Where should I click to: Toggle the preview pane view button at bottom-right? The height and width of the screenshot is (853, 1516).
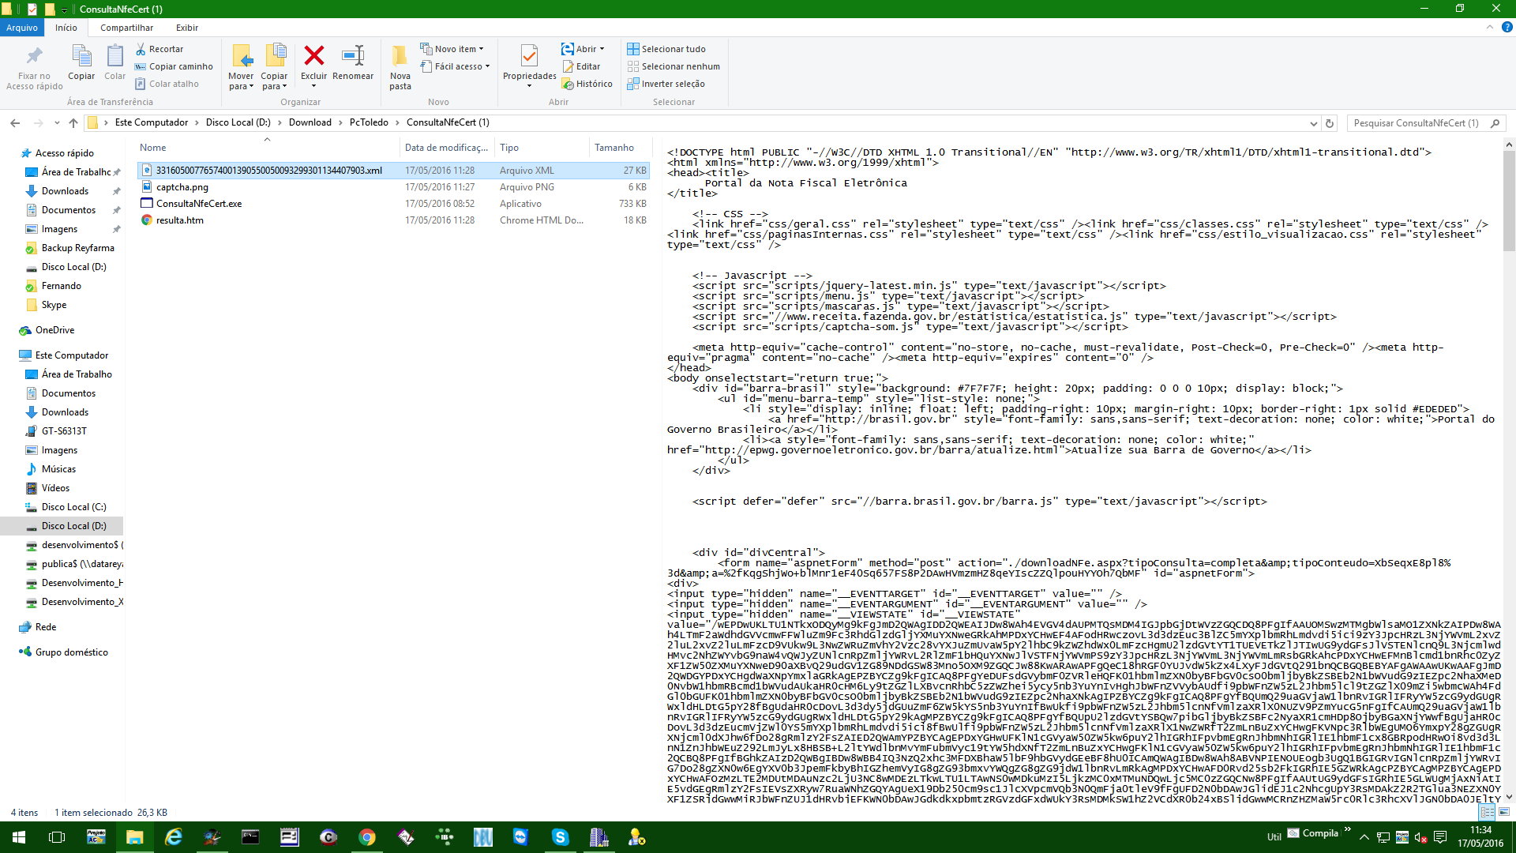pos(1504,812)
